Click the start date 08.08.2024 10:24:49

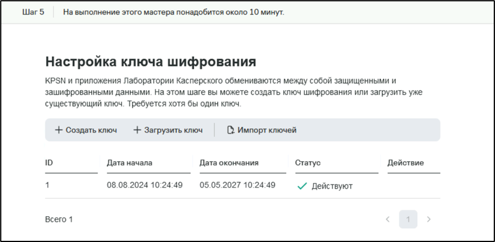point(144,186)
